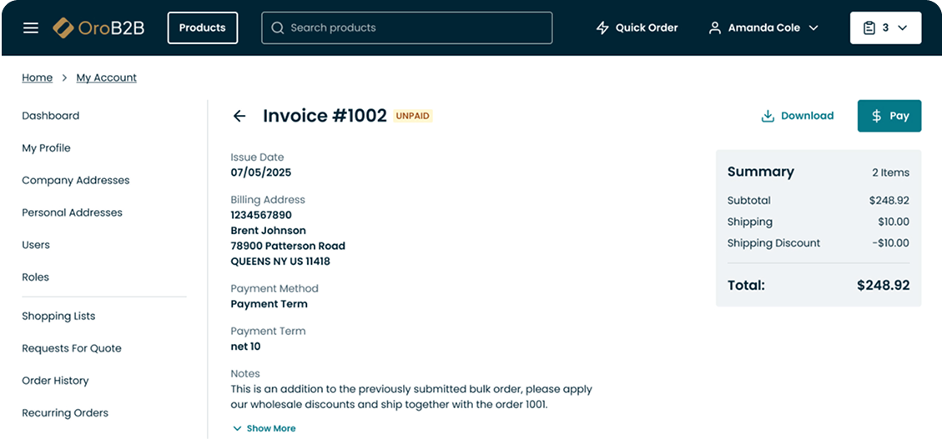Follow the Home breadcrumb link
The width and height of the screenshot is (942, 439).
point(38,78)
